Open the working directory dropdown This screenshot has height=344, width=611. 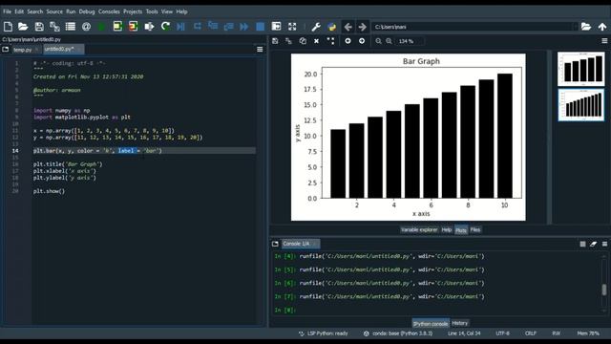point(575,27)
